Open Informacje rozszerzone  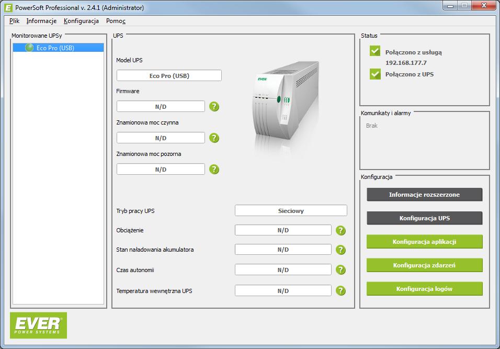[425, 195]
